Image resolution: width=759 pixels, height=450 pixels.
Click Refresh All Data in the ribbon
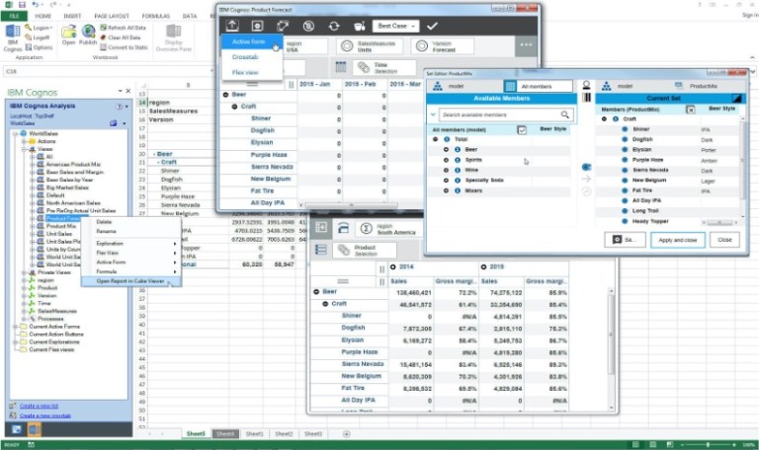[123, 28]
